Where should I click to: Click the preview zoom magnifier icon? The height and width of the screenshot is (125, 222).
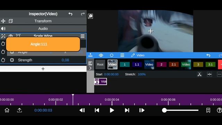(90, 16)
